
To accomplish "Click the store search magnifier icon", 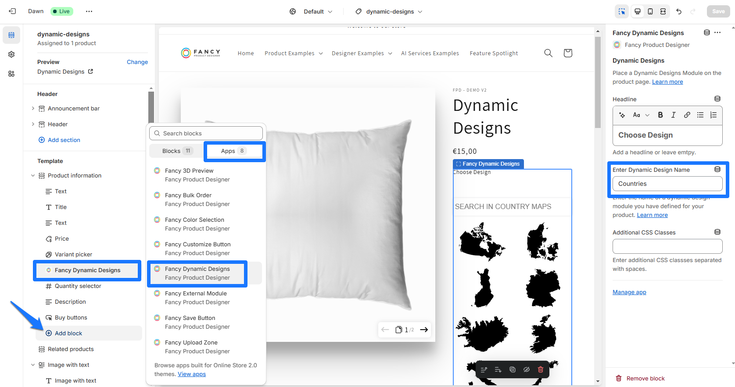I will 548,53.
